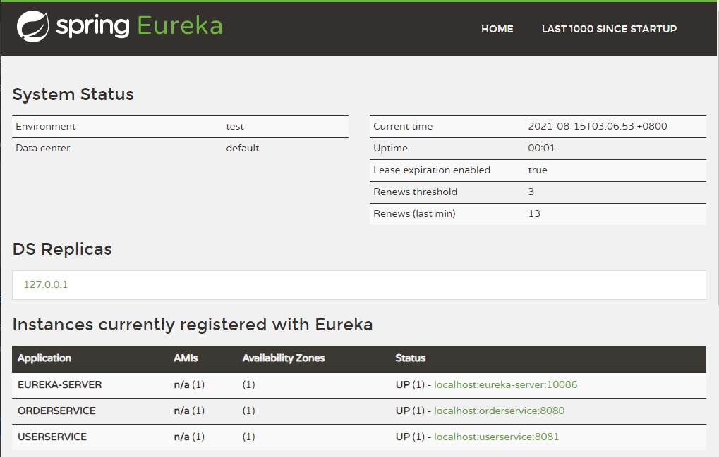This screenshot has height=457, width=719.
Task: Select the Renews threshold value 3
Action: [x=531, y=192]
